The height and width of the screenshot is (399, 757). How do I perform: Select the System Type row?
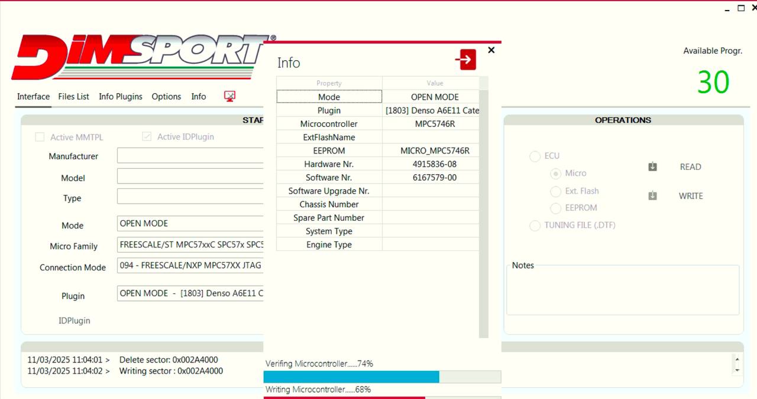378,231
